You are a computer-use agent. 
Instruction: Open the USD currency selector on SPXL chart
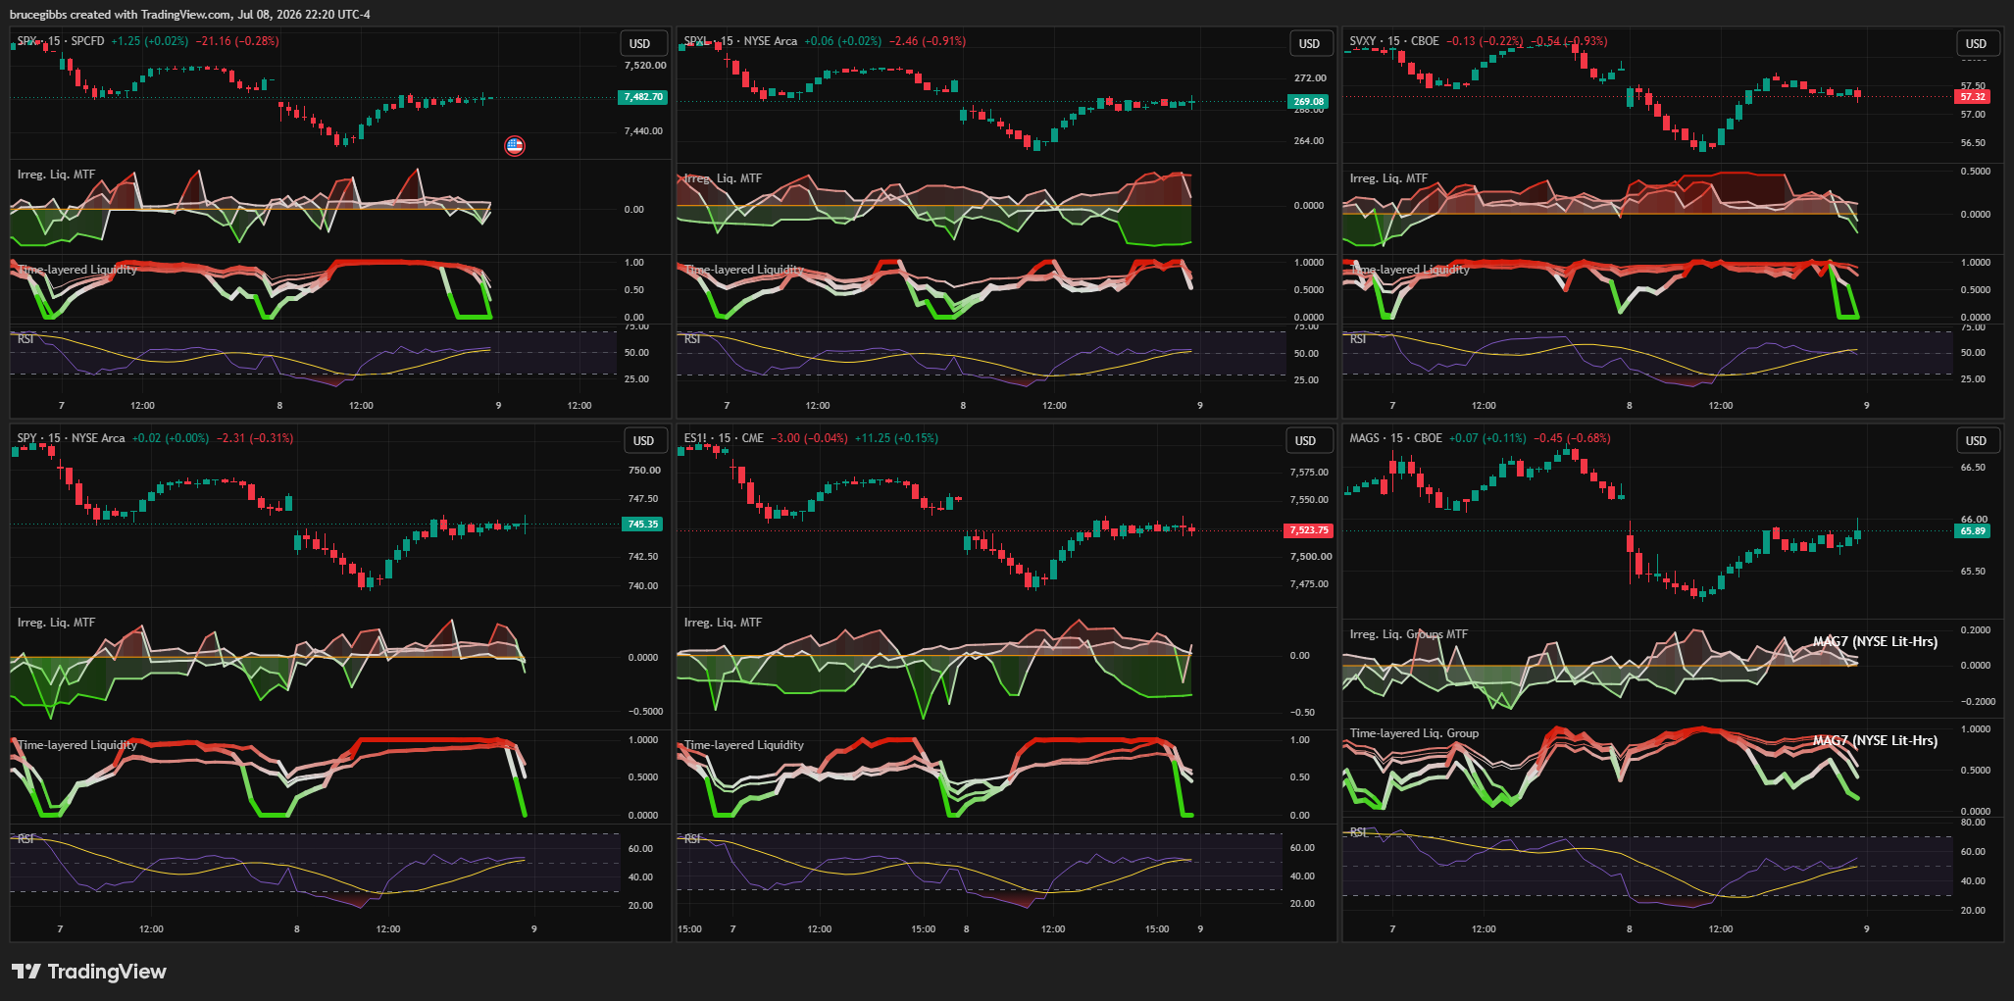point(1310,44)
